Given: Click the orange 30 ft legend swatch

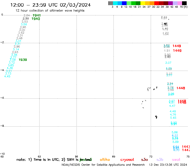Looking at the screenshot, I should [152, 3].
